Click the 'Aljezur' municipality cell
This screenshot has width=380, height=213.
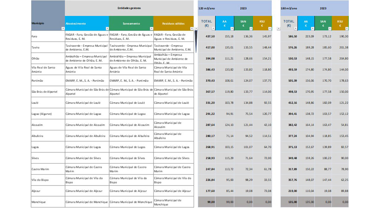click(48, 191)
